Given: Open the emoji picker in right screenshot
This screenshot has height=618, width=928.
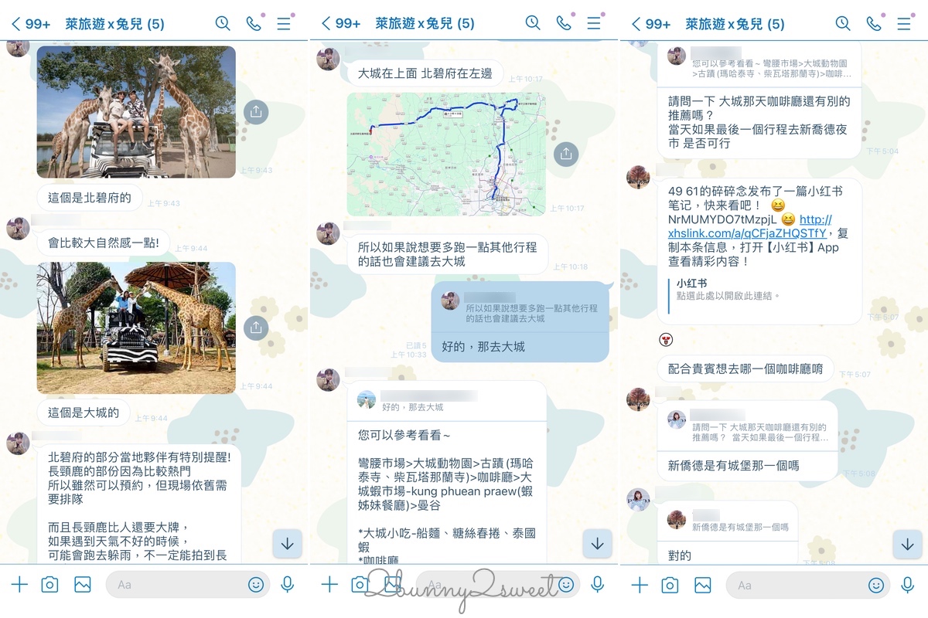Looking at the screenshot, I should 876,585.
